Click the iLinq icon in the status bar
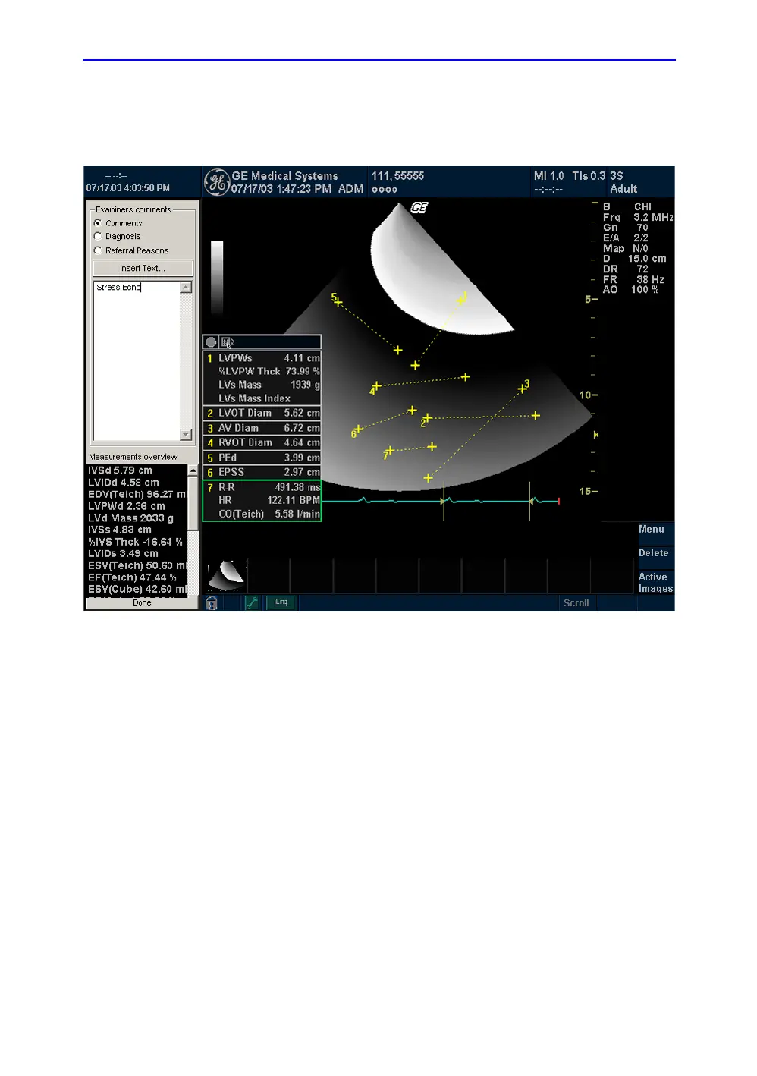 point(281,602)
